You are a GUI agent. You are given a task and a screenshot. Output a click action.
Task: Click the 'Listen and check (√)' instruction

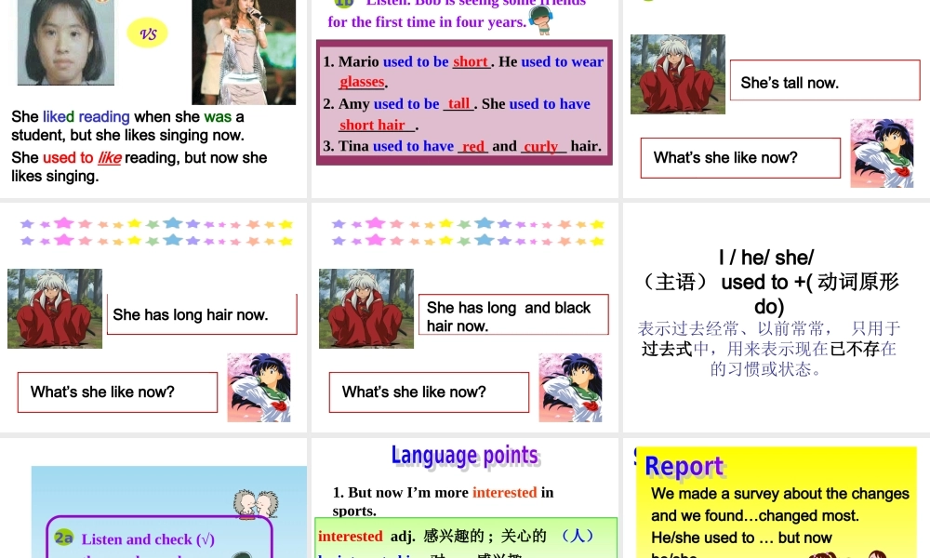[x=148, y=539]
